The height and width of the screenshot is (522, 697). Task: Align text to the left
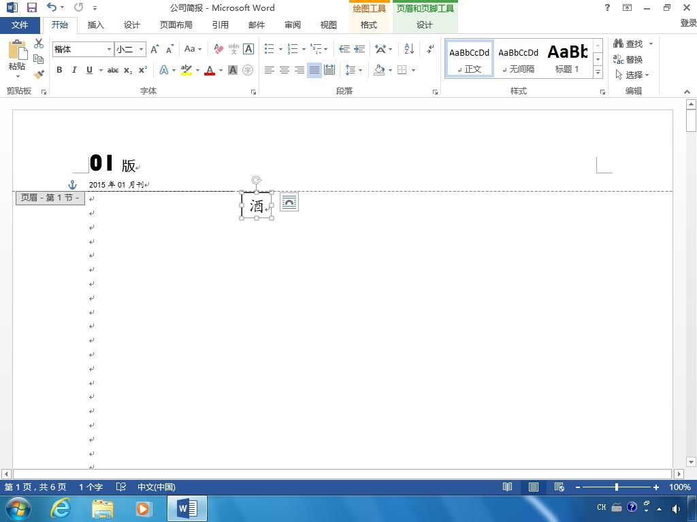click(269, 70)
